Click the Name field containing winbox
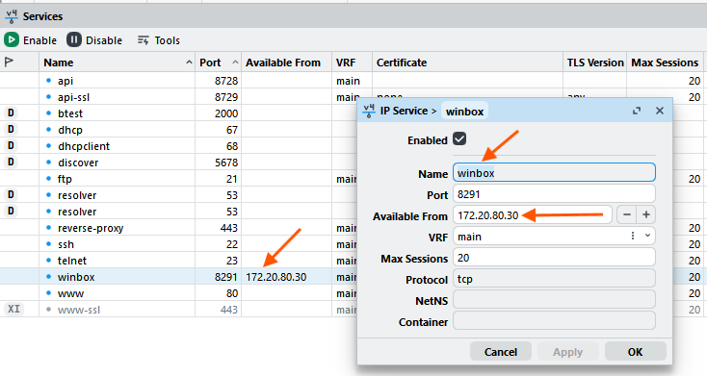This screenshot has width=707, height=376. [554, 173]
